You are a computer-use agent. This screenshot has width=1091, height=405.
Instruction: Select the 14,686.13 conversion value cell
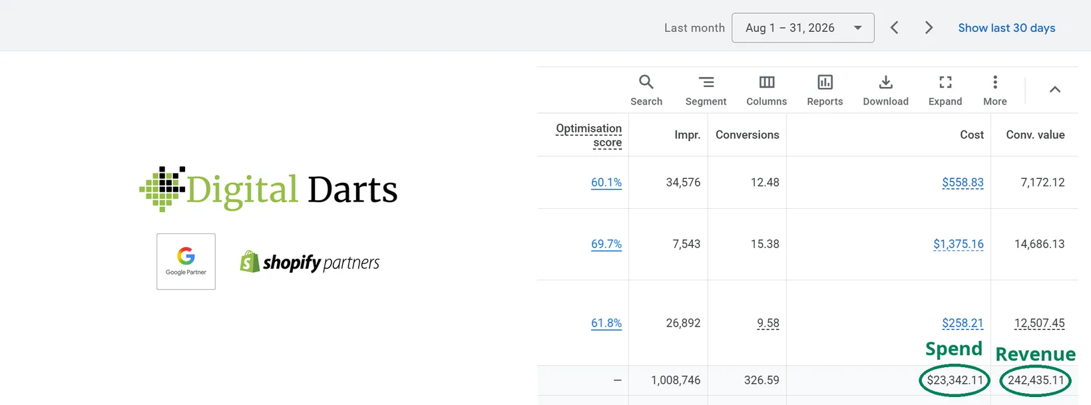point(1039,244)
